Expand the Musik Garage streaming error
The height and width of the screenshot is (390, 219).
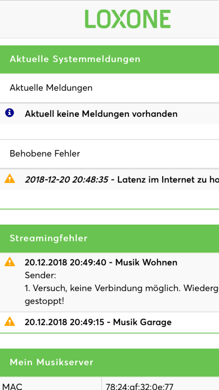tap(98, 322)
